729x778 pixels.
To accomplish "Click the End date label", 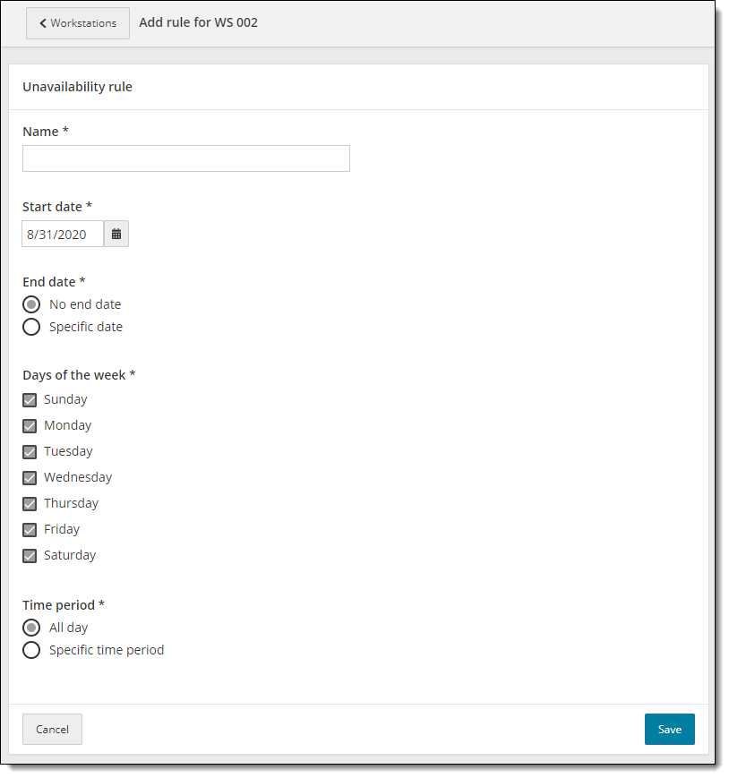I will (x=54, y=282).
